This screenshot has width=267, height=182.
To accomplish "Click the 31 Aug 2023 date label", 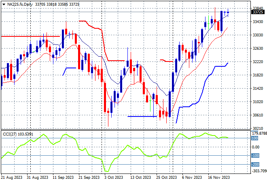I will click(x=38, y=178).
